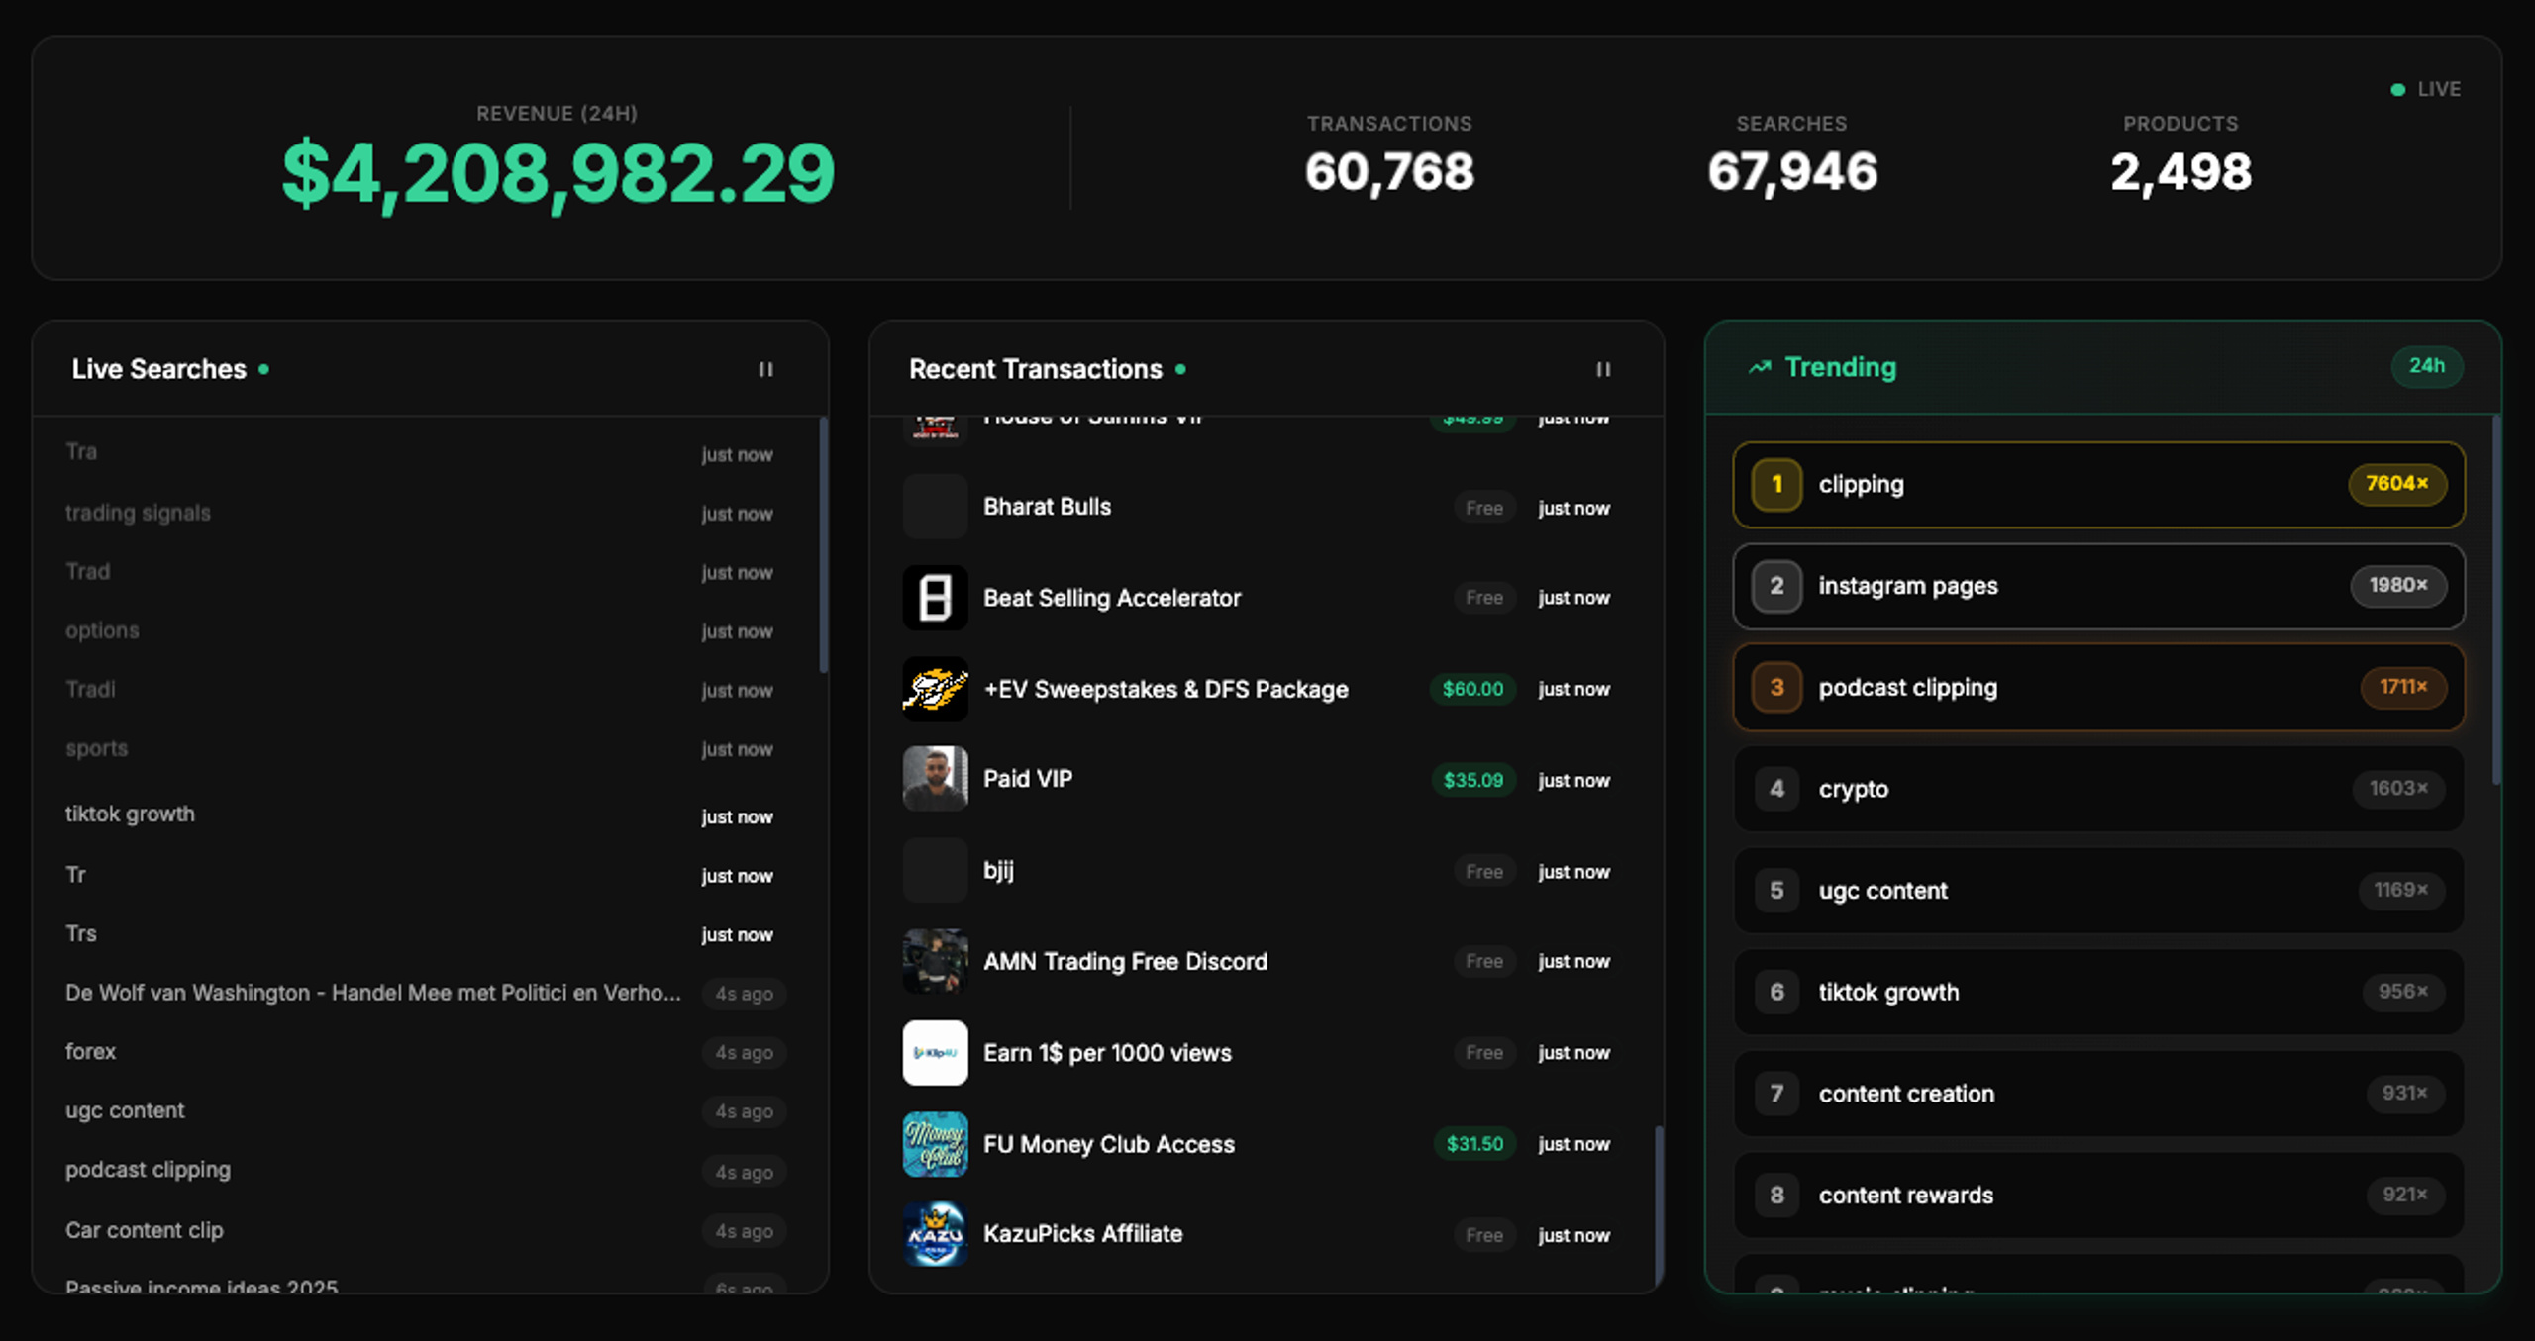
Task: Click the Live Searches scrollbar
Action: click(823, 544)
